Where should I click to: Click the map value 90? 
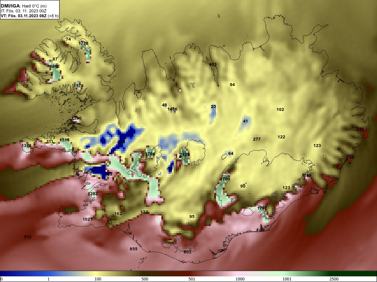pos(243,186)
